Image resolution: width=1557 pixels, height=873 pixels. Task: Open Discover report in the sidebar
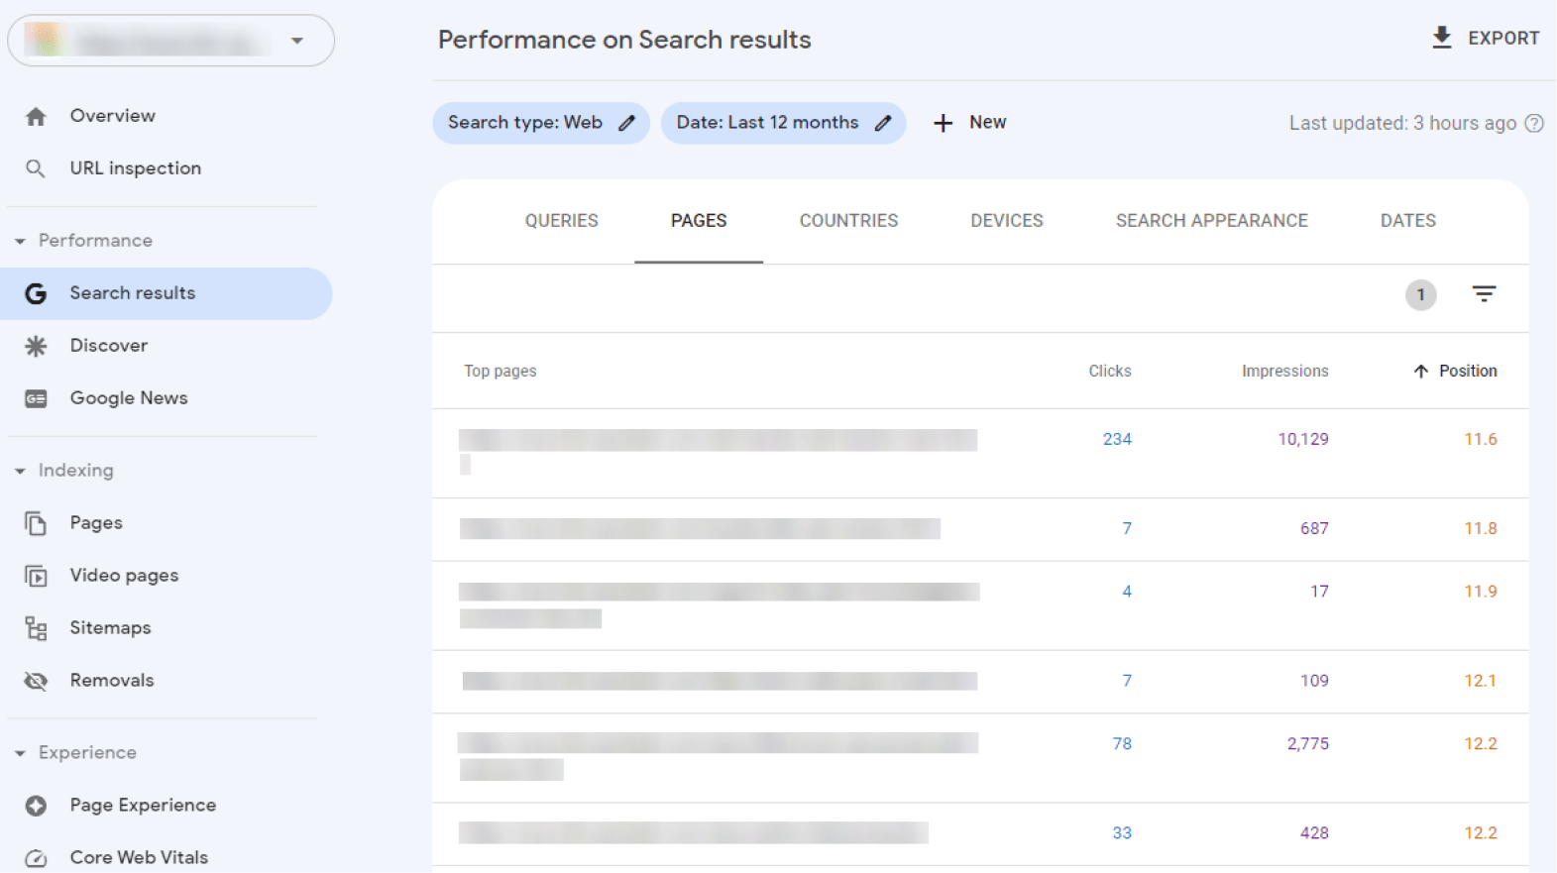tap(167, 346)
